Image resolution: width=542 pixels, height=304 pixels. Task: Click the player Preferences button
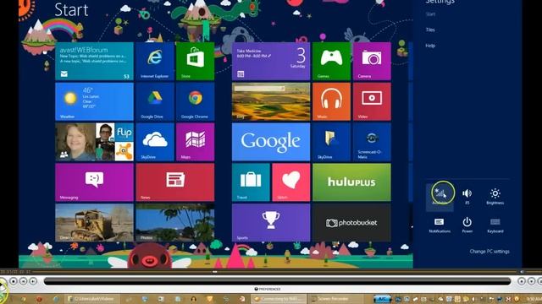268,289
